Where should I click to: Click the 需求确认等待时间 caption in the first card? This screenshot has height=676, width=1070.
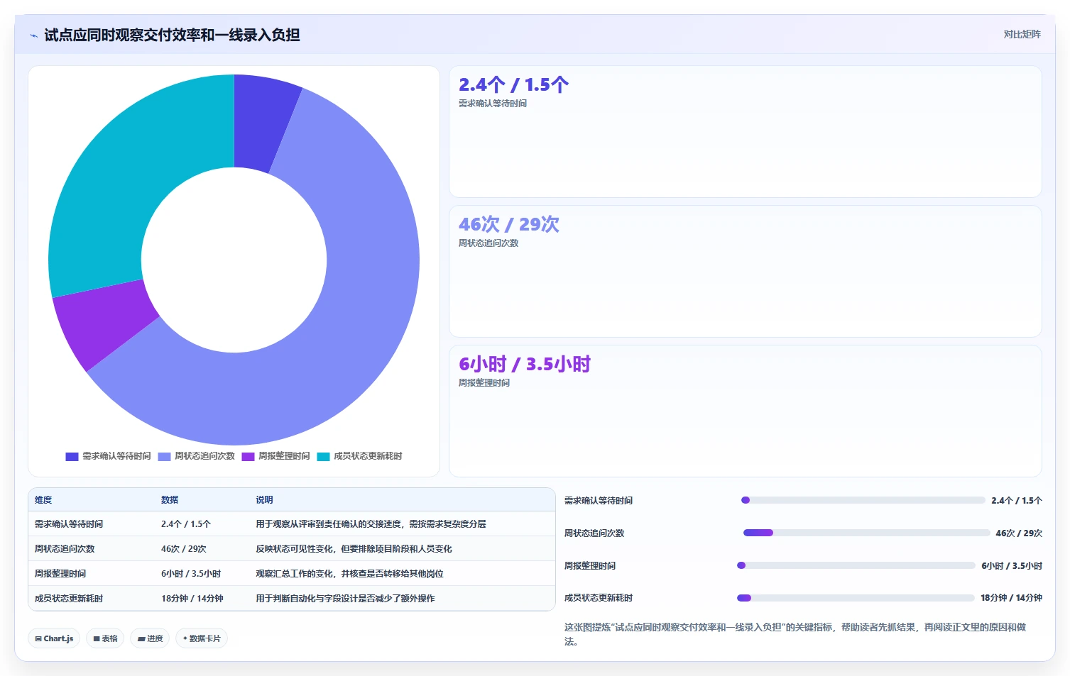click(493, 104)
